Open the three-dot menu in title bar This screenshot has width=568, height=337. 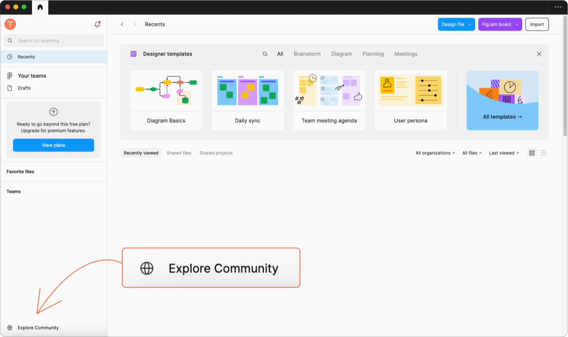coord(558,7)
